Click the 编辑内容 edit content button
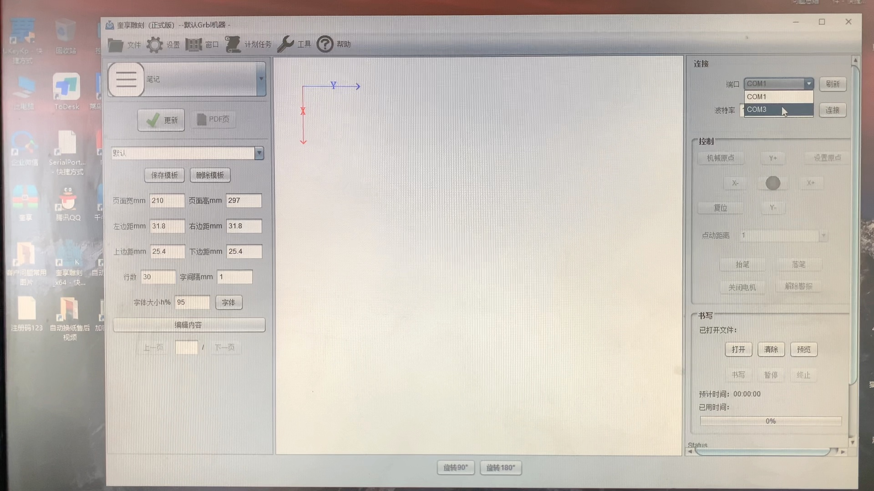This screenshot has height=491, width=874. [188, 324]
